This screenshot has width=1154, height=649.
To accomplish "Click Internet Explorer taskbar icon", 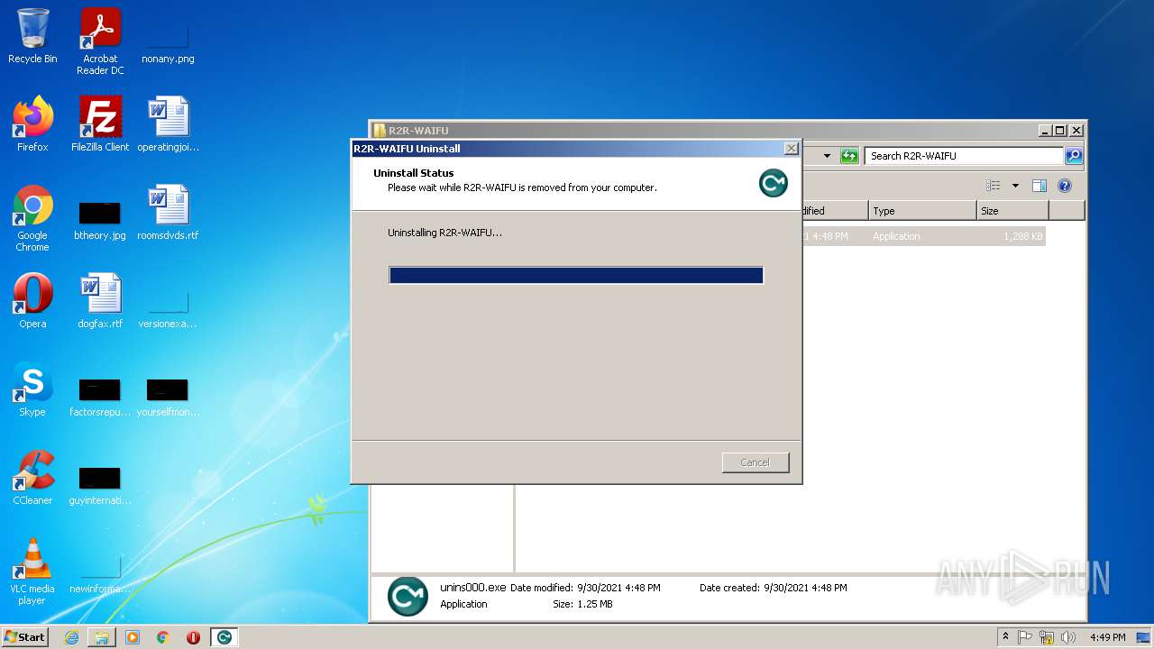I will coord(71,637).
